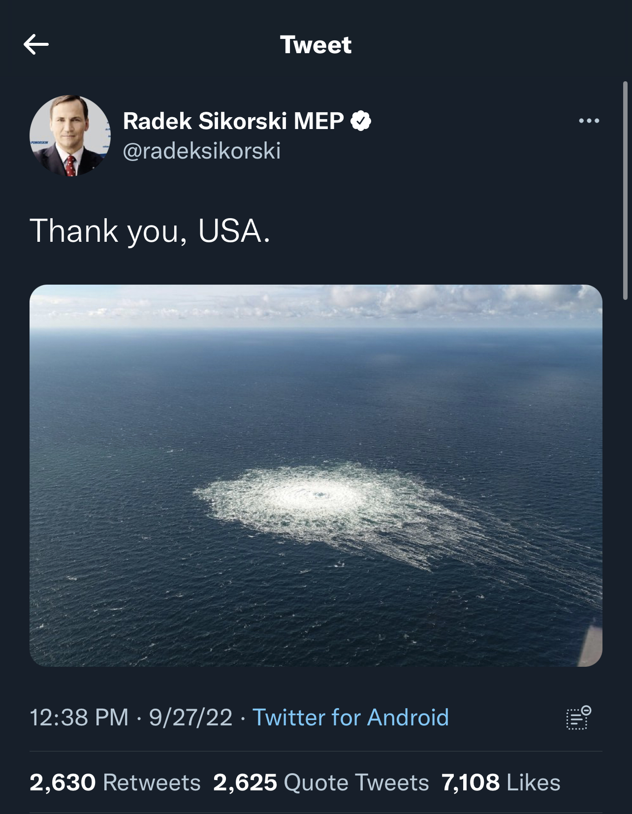The height and width of the screenshot is (814, 632).
Task: Show the list of 2,630 Retweets
Action: [x=115, y=782]
